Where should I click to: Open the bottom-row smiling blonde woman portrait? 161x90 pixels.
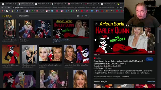[80, 79]
